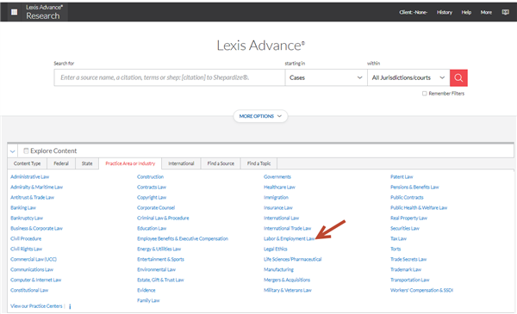This screenshot has height=314, width=517.
Task: Open Copyright Law link
Action: (x=152, y=198)
